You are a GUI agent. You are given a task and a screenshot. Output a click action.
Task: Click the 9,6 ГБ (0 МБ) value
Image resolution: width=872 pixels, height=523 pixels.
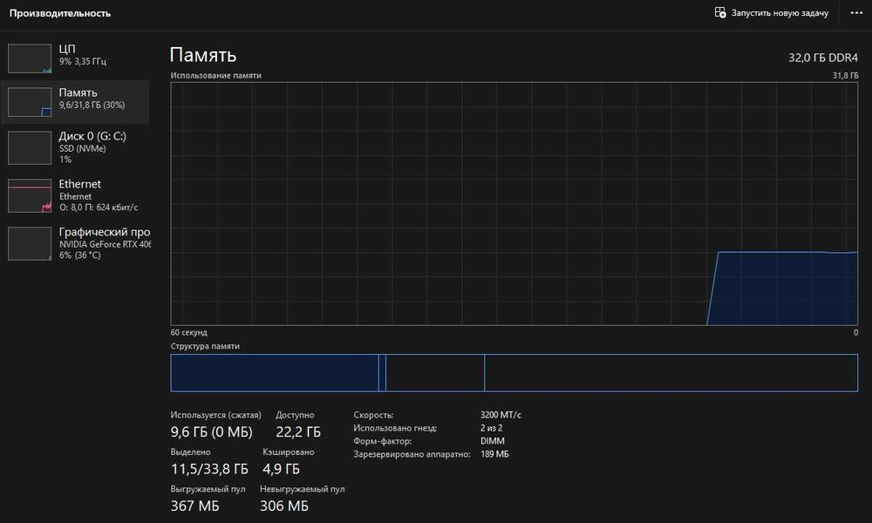pyautogui.click(x=211, y=431)
